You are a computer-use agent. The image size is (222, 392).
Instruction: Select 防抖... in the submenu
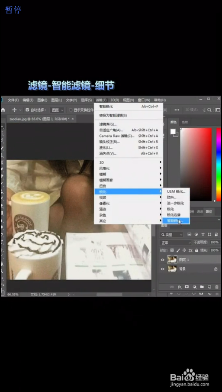pos(176,197)
